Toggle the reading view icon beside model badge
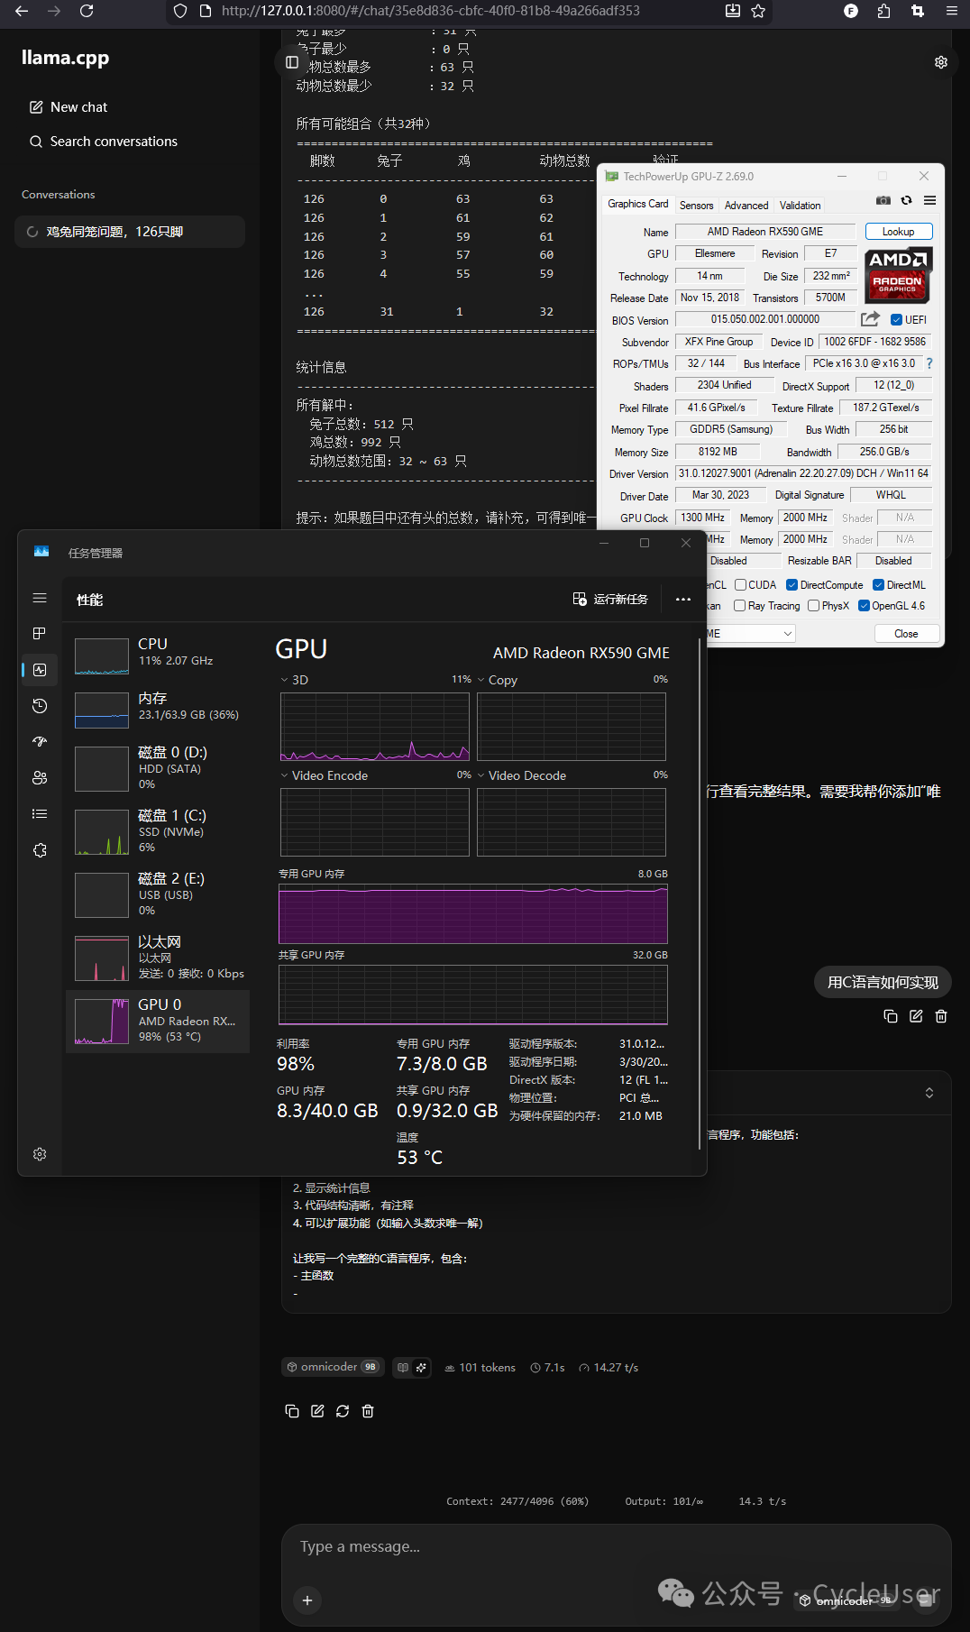The image size is (970, 1632). [403, 1367]
